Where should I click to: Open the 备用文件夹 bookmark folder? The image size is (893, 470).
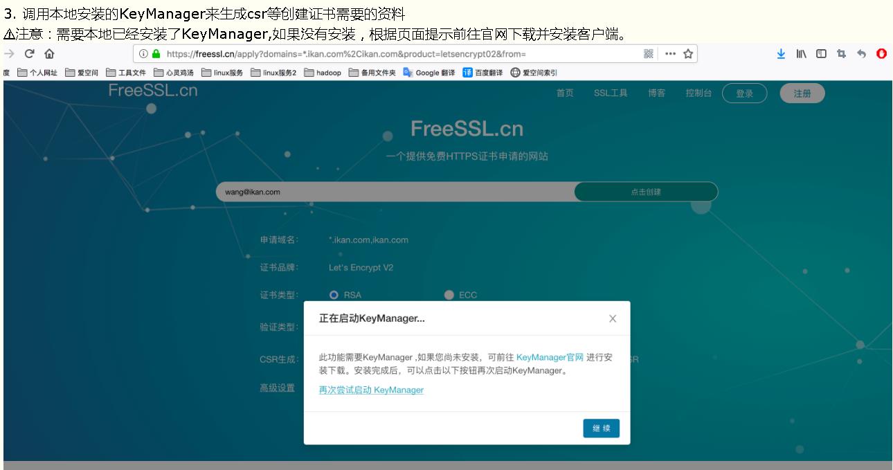point(372,73)
